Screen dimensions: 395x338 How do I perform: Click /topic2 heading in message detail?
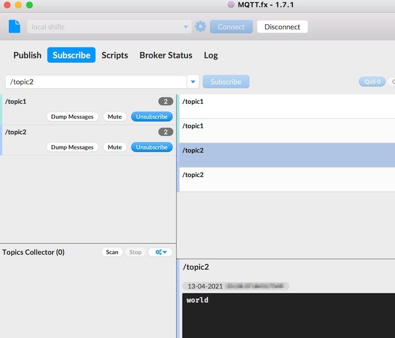pyautogui.click(x=196, y=267)
